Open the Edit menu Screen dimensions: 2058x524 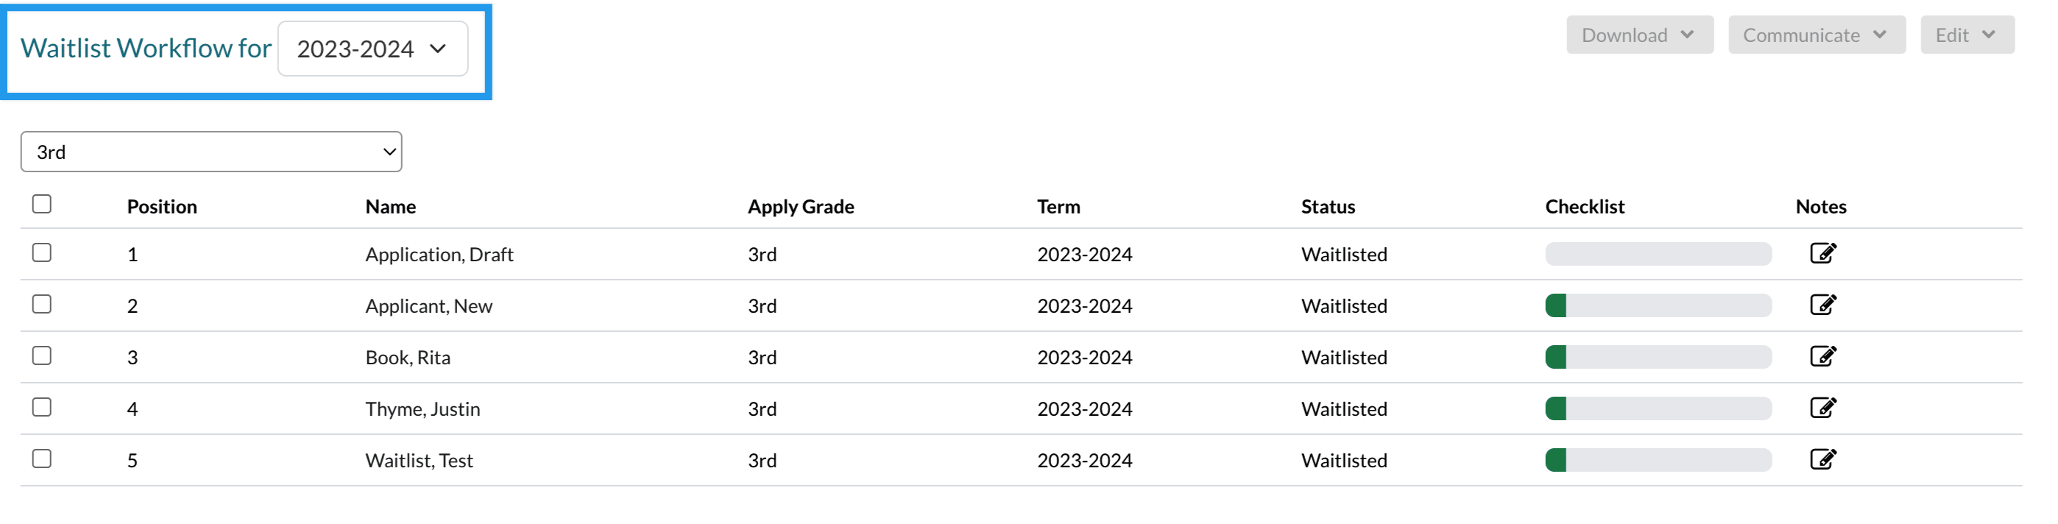pyautogui.click(x=1966, y=35)
